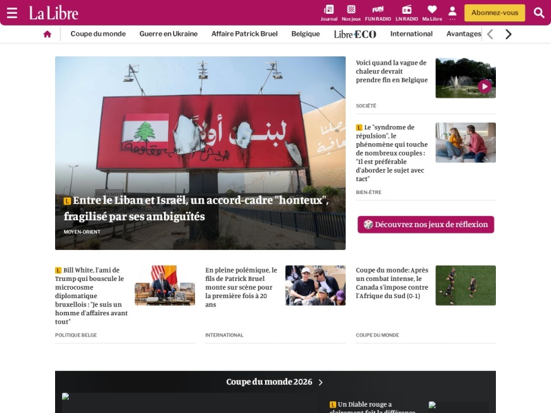The image size is (551, 413).
Task: Show next navigation items arrow
Action: point(508,34)
